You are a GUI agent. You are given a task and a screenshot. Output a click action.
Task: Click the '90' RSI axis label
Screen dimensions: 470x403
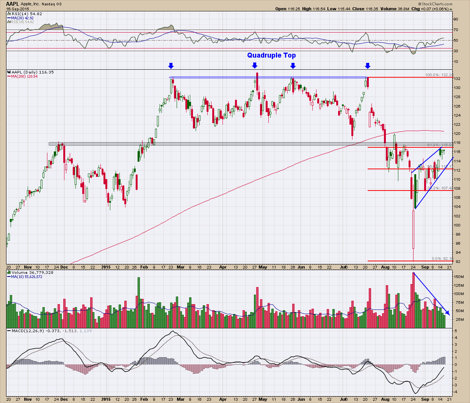(x=456, y=19)
